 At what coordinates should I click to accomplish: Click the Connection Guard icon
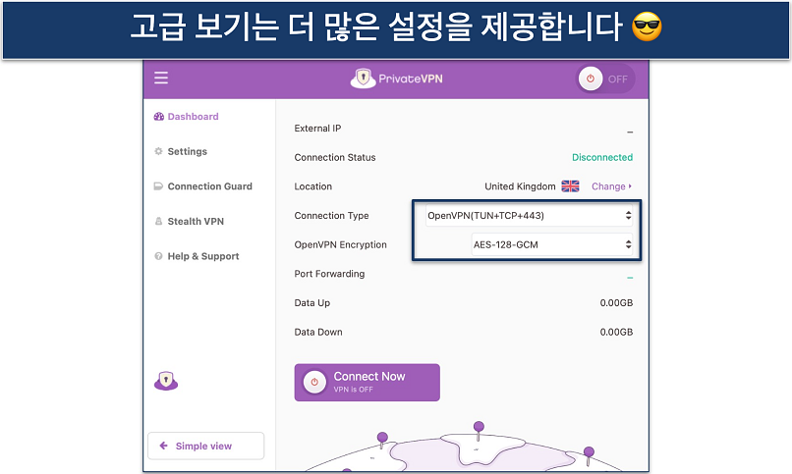point(158,186)
